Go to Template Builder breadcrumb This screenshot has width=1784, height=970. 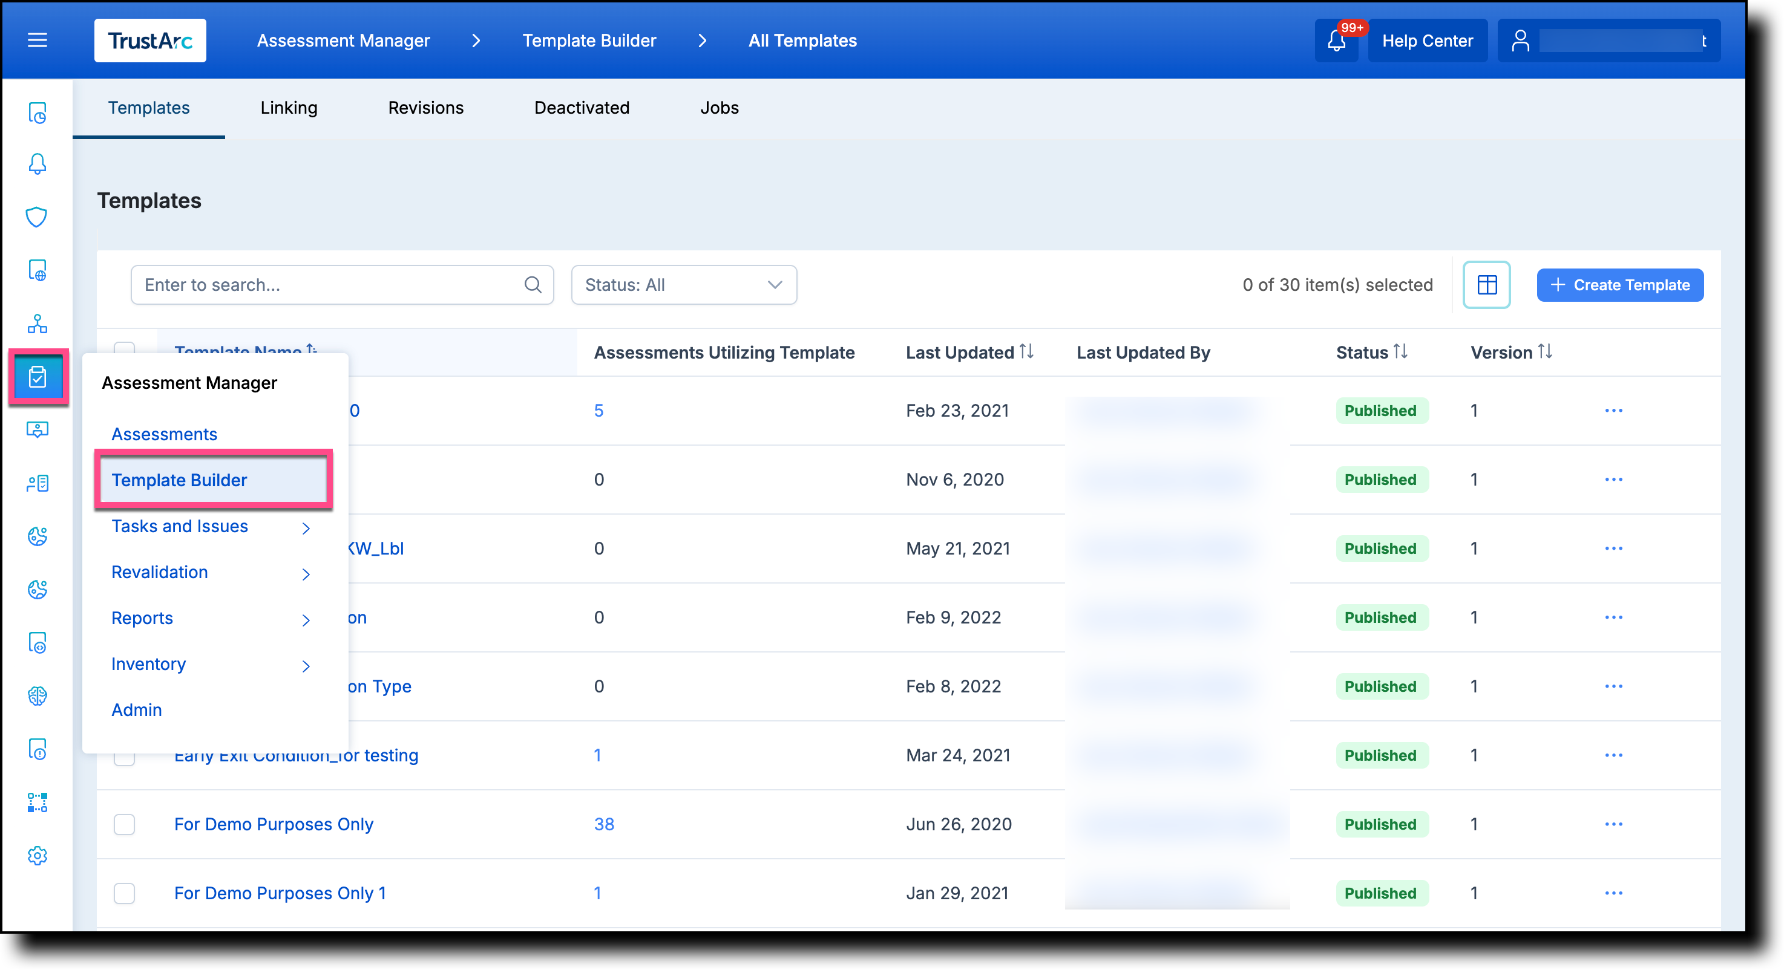coord(589,41)
